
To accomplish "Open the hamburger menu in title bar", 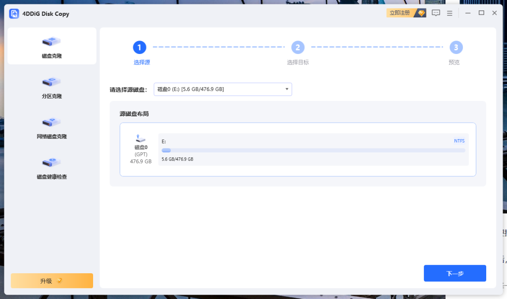I will (x=450, y=13).
